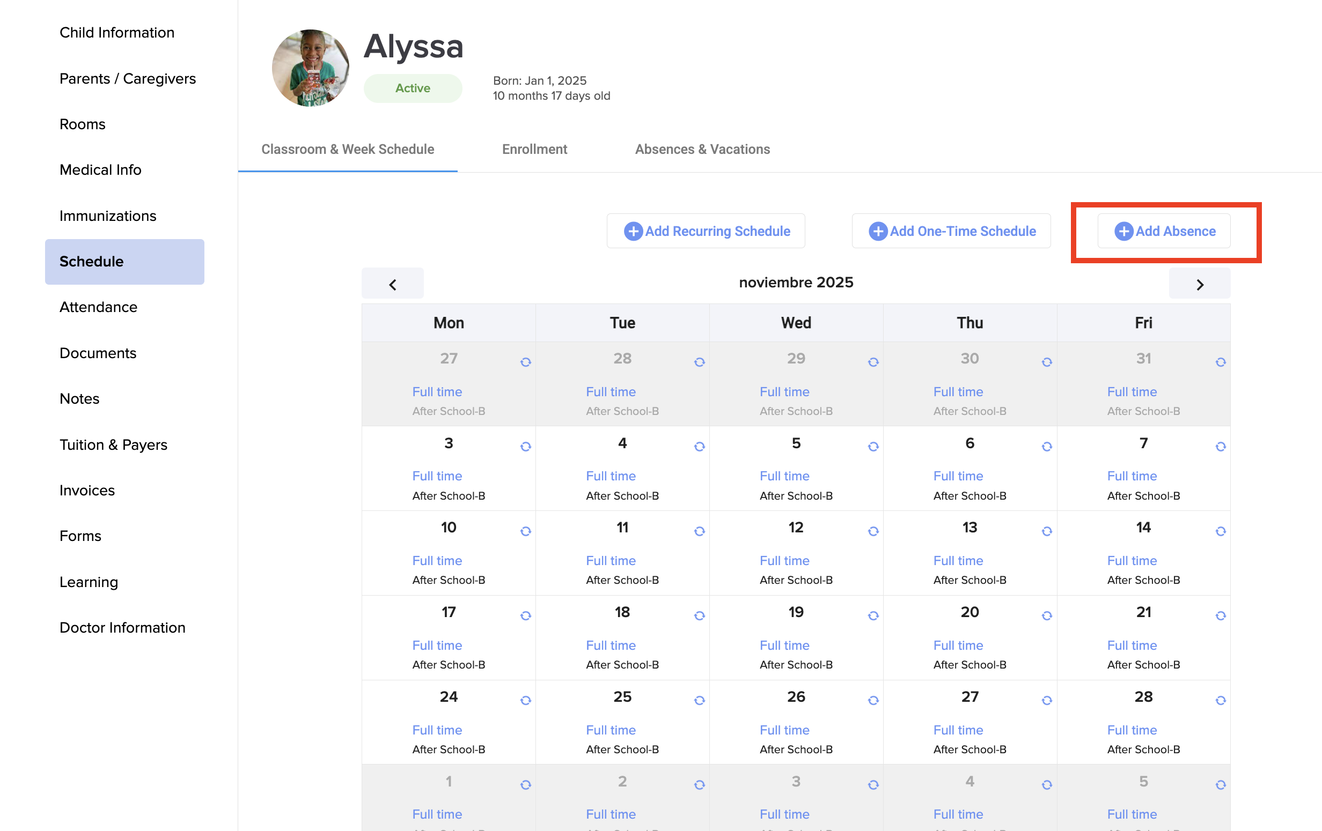Image resolution: width=1322 pixels, height=831 pixels.
Task: Click Alyssa's profile photo
Action: pyautogui.click(x=311, y=68)
